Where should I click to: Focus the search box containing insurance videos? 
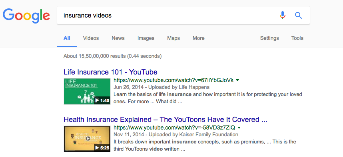coord(183,15)
